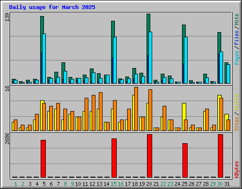
Task: Click the cyan Pages bar for day 20
Action: [150, 58]
